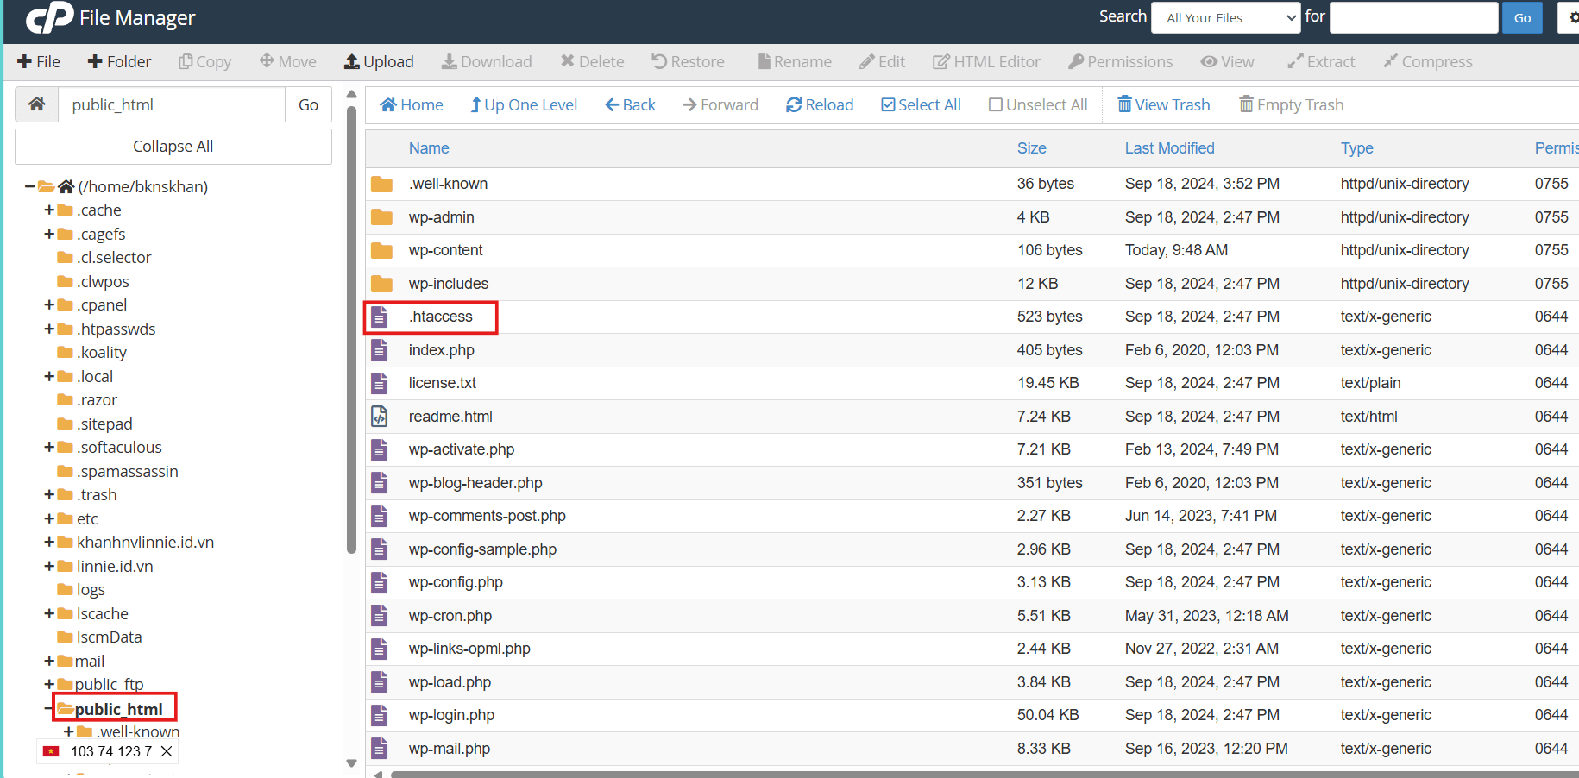This screenshot has width=1579, height=778.
Task: Go Up One Level
Action: tap(524, 104)
